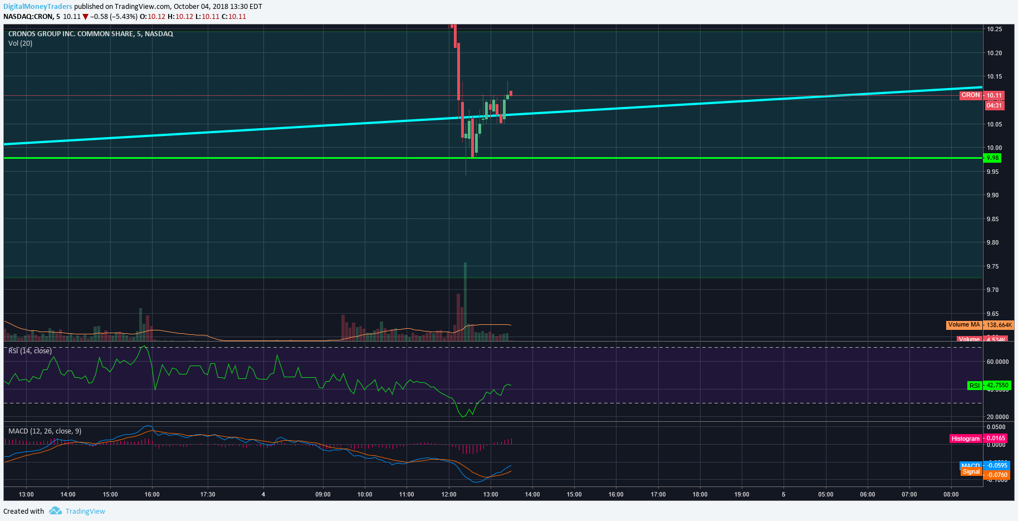
Task: Click the orange Signal label
Action: [x=971, y=472]
